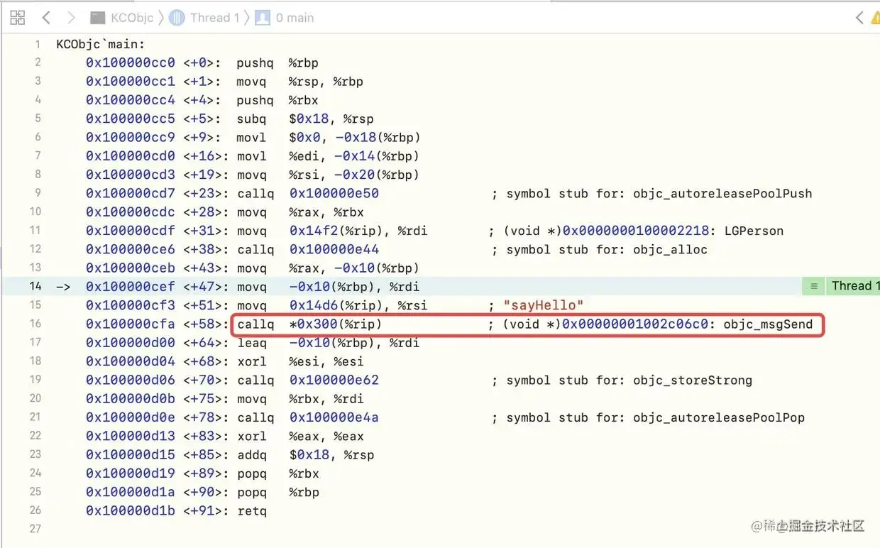This screenshot has width=880, height=548.
Task: Go back with the left chevron arrow
Action: click(46, 18)
